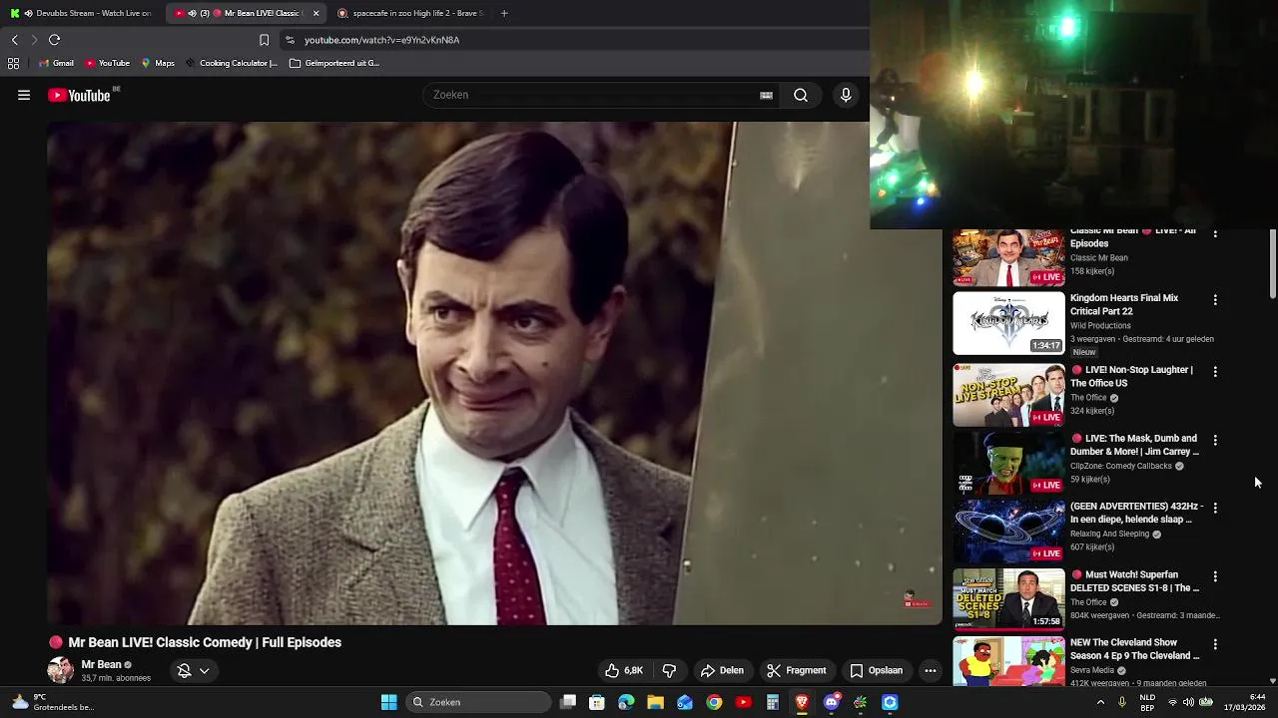Viewport: 1278px width, 718px height.
Task: Close the Mr Bean LIVE tab
Action: tap(316, 13)
